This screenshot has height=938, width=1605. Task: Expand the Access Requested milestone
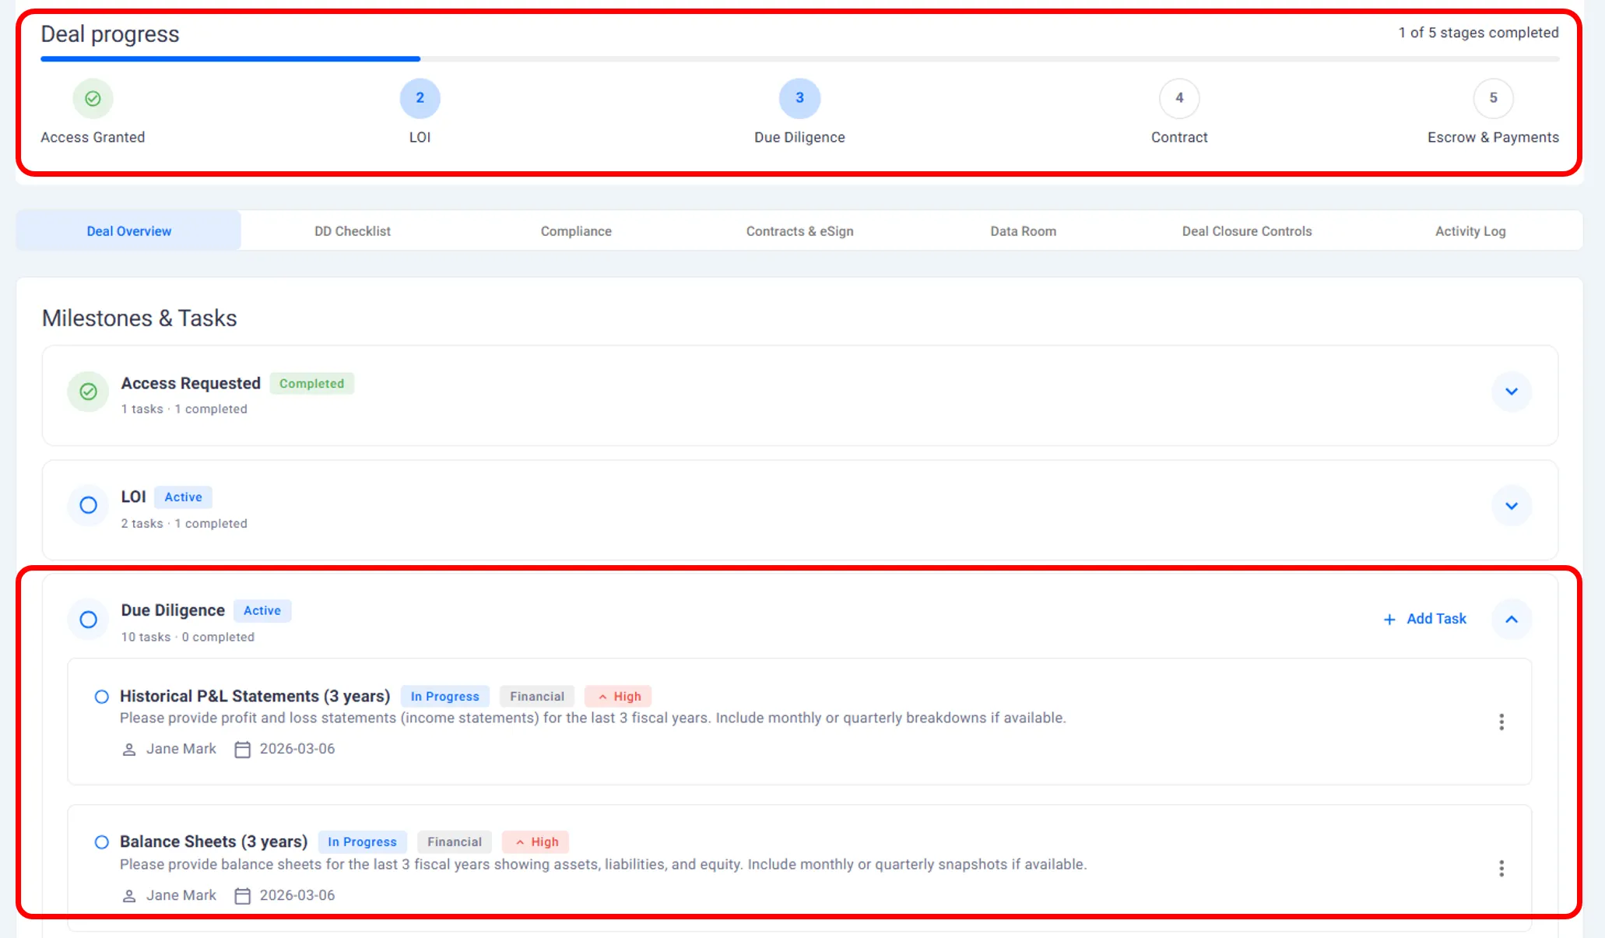coord(1511,392)
